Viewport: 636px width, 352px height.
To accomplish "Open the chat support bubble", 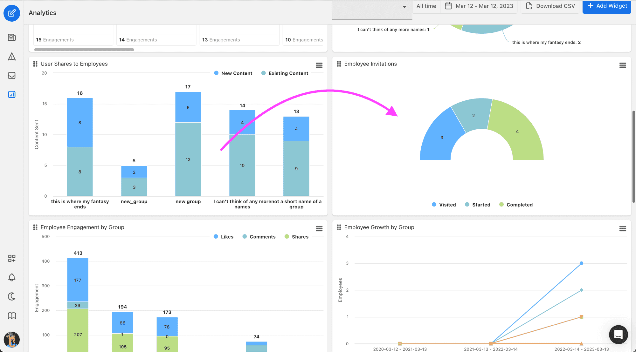I will tap(618, 335).
